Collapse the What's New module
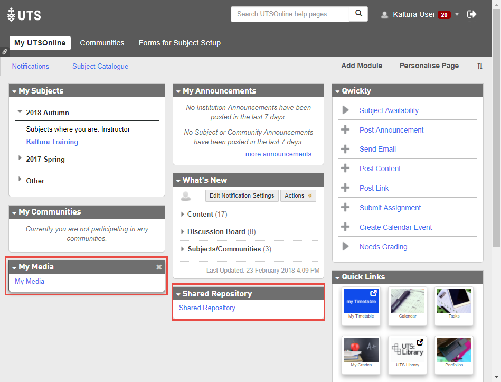501x382 pixels. click(x=178, y=181)
